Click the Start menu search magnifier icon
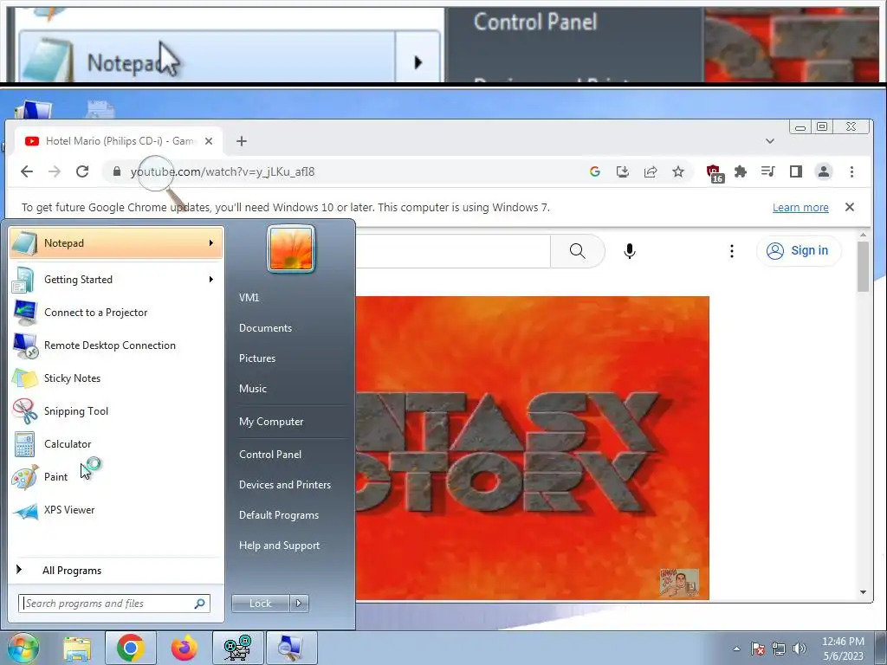 coord(200,604)
